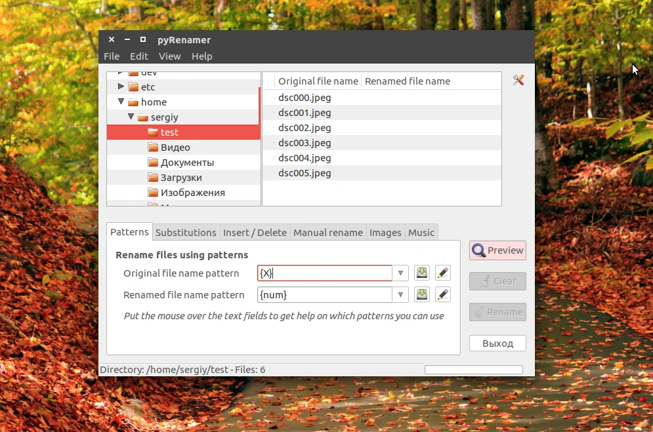Close the pyRenamer window
The height and width of the screenshot is (432, 653).
111,39
